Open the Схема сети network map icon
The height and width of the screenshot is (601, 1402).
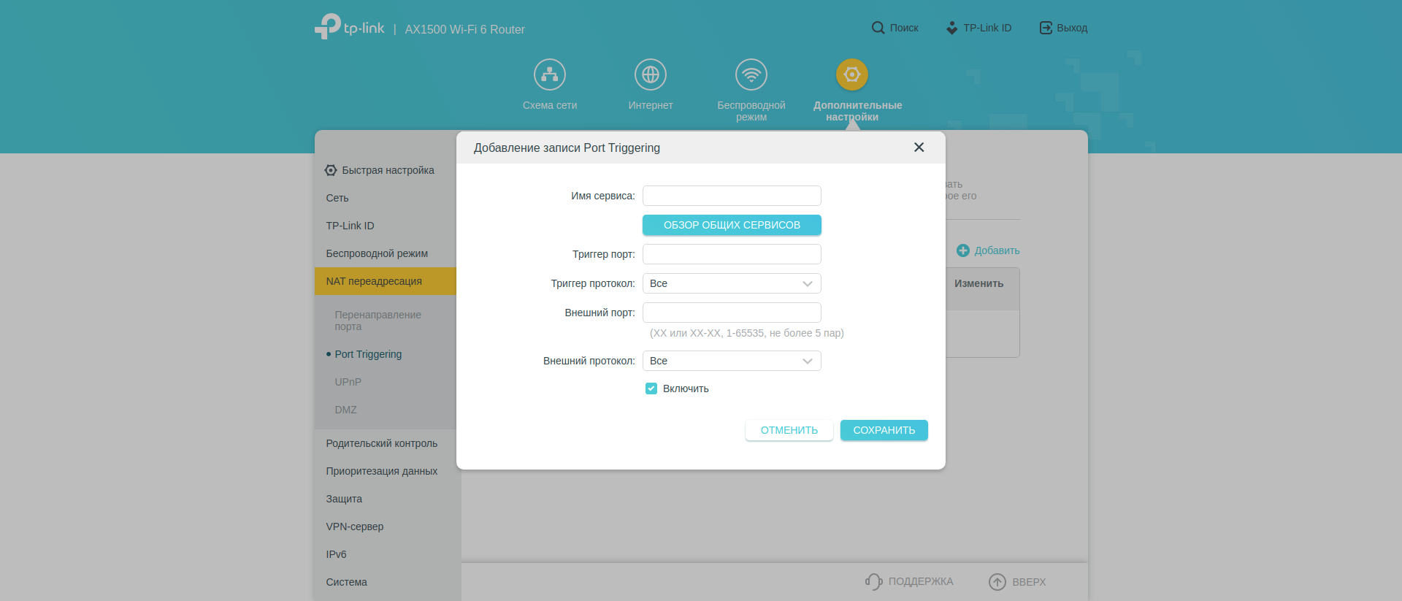pyautogui.click(x=549, y=74)
